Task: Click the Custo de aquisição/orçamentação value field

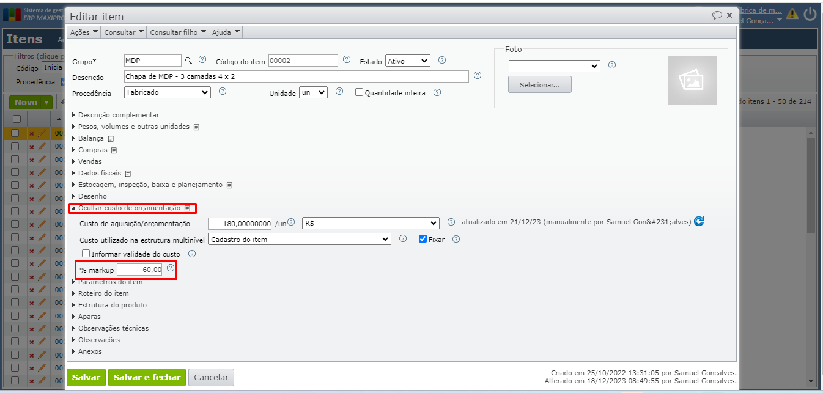Action: [x=240, y=223]
